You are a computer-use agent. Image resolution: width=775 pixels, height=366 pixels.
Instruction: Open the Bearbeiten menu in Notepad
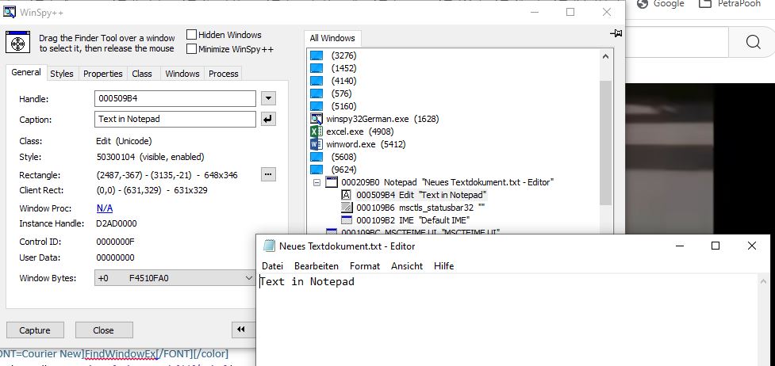(317, 265)
